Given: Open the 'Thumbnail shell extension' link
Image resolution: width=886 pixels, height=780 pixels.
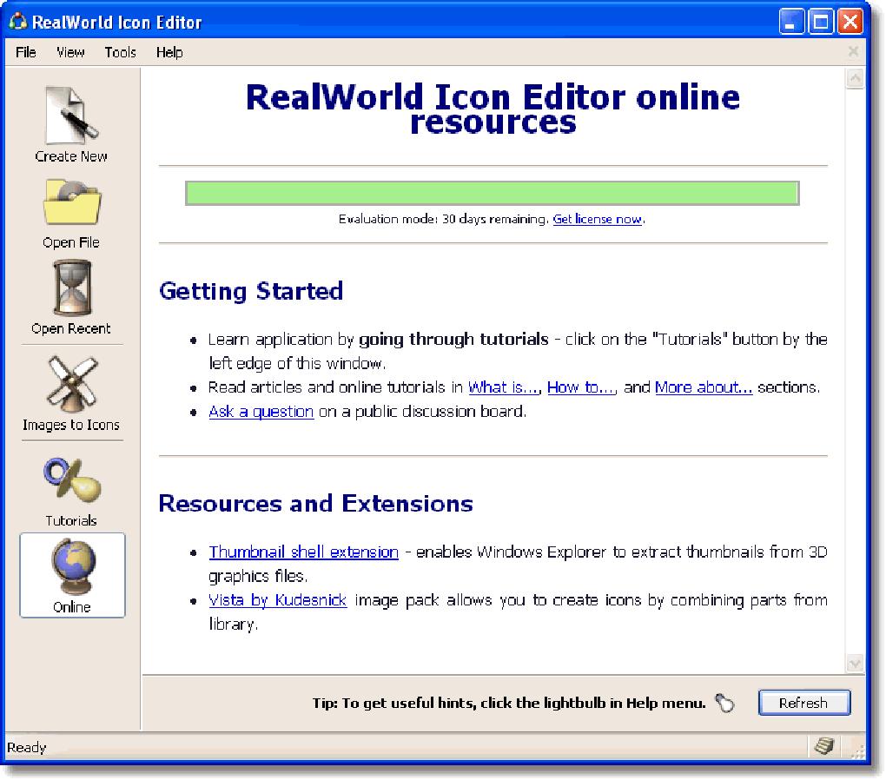Looking at the screenshot, I should 303,552.
